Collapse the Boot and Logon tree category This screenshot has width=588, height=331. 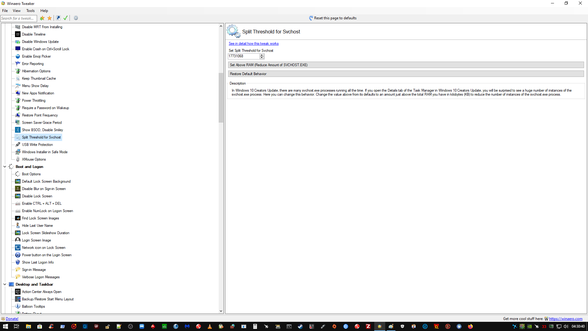point(5,167)
